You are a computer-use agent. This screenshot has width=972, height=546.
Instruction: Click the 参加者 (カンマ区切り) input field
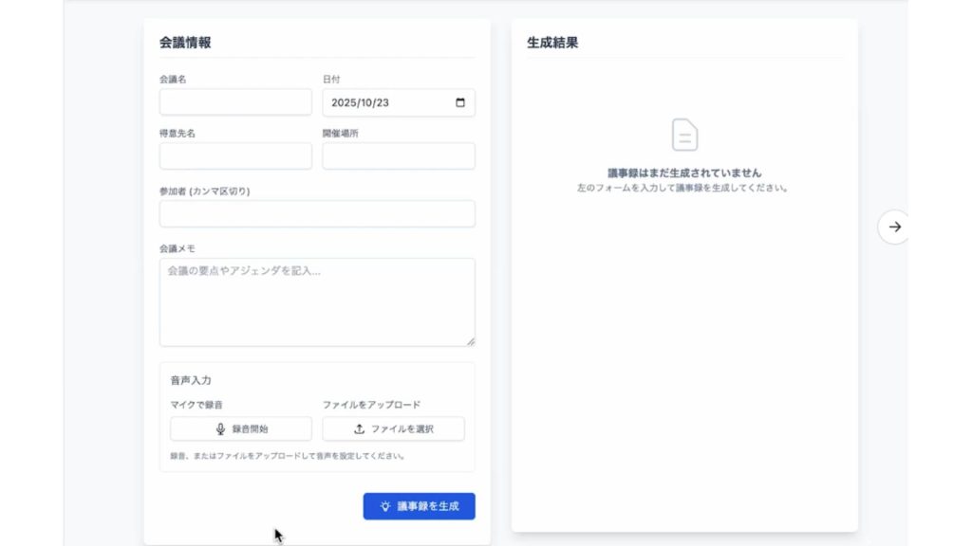click(x=317, y=214)
